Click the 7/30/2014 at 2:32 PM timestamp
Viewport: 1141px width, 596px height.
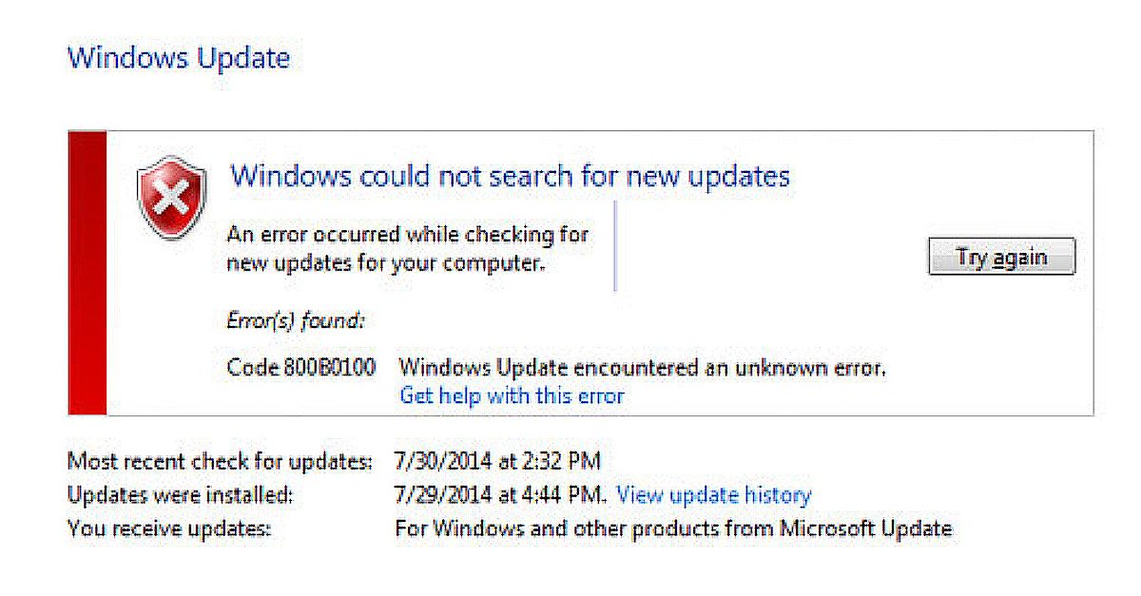(497, 462)
